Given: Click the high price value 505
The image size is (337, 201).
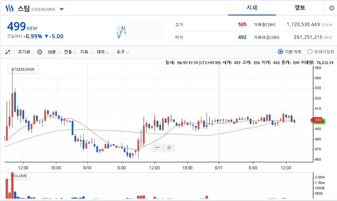Looking at the screenshot, I should click(x=242, y=25).
